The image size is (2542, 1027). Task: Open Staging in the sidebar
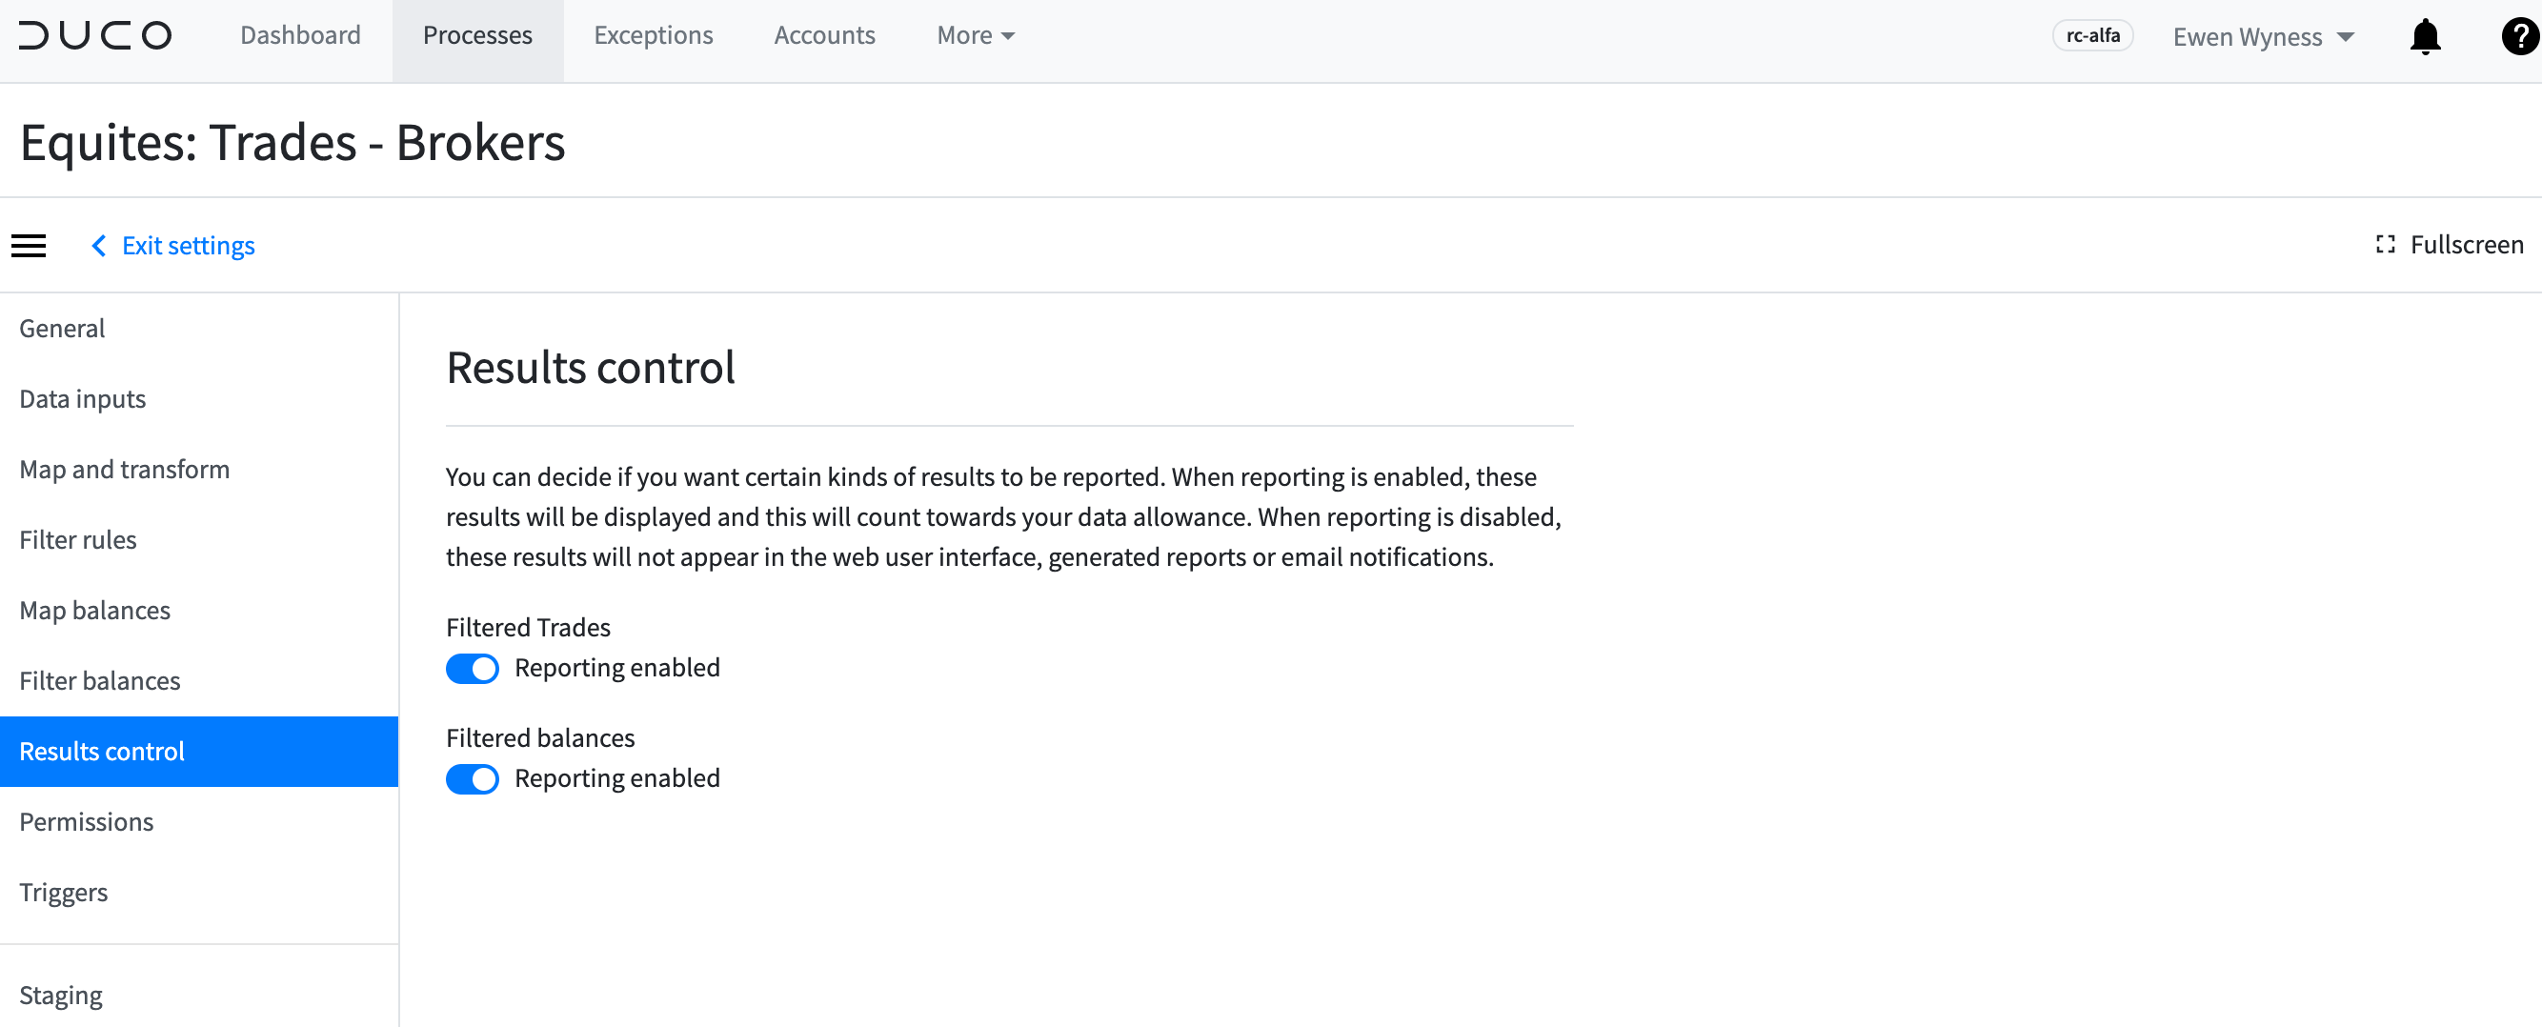click(199, 996)
